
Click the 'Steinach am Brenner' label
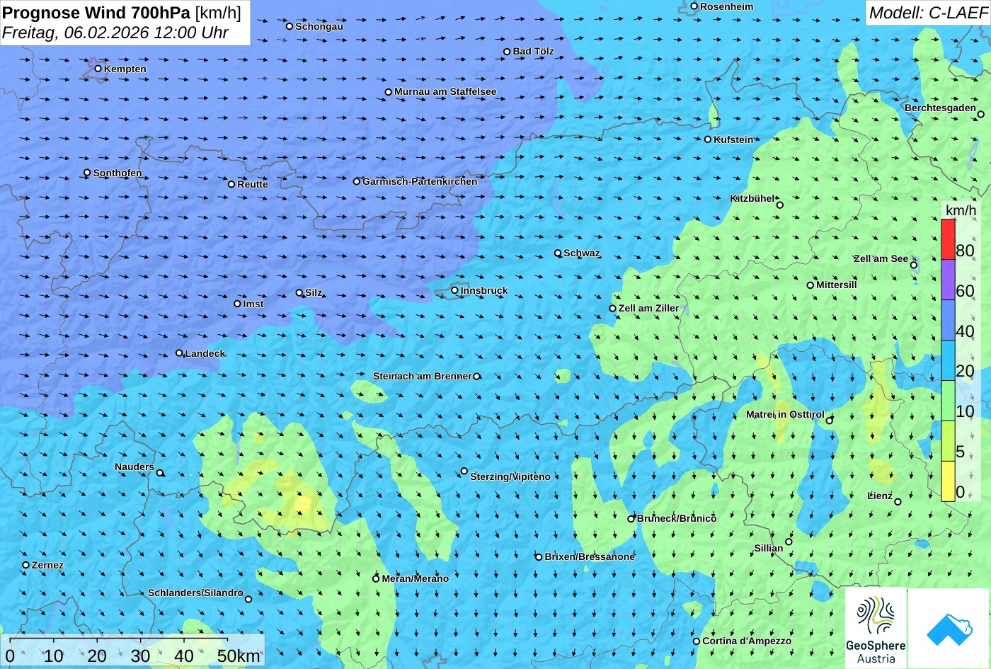tap(422, 376)
